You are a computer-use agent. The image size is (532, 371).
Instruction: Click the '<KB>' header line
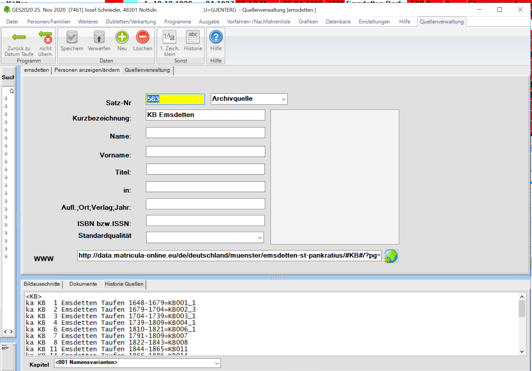(x=34, y=296)
